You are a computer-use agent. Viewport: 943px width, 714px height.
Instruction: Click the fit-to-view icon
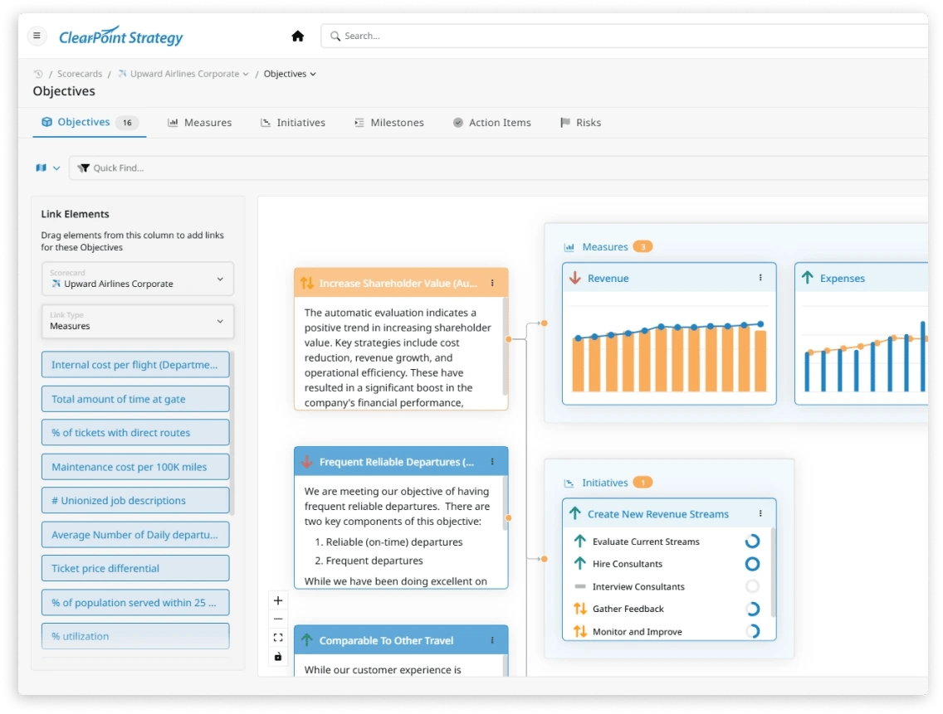coord(278,638)
